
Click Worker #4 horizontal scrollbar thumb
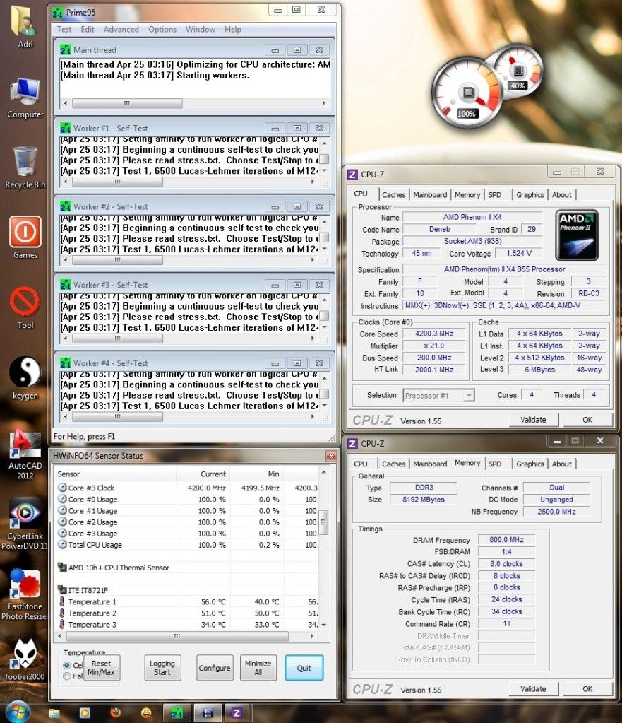coord(117,417)
